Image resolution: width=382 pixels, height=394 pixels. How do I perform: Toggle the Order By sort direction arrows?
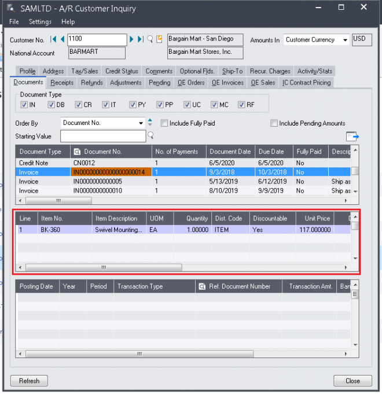(x=150, y=123)
